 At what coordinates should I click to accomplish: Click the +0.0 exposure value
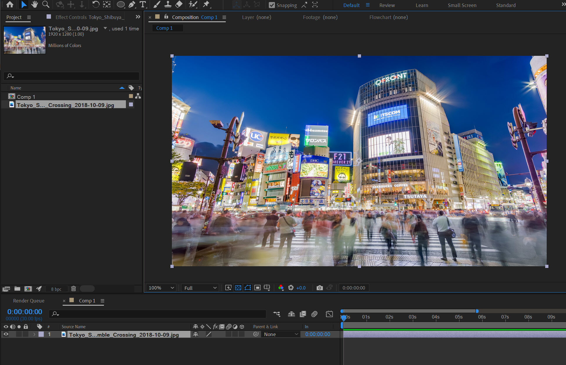tap(301, 288)
